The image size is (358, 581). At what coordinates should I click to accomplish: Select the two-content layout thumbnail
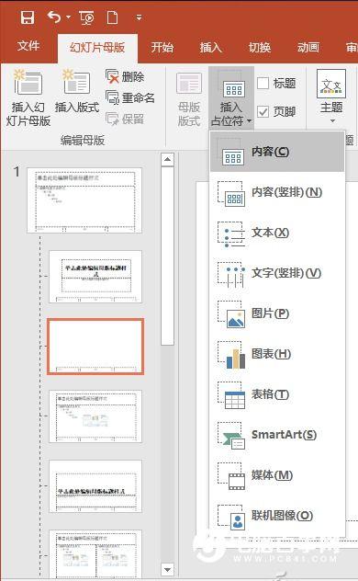tap(95, 554)
